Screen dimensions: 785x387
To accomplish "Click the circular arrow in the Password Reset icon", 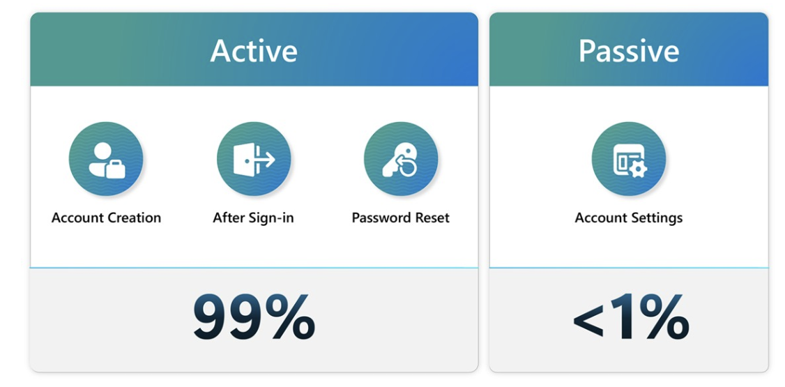I will 406,166.
